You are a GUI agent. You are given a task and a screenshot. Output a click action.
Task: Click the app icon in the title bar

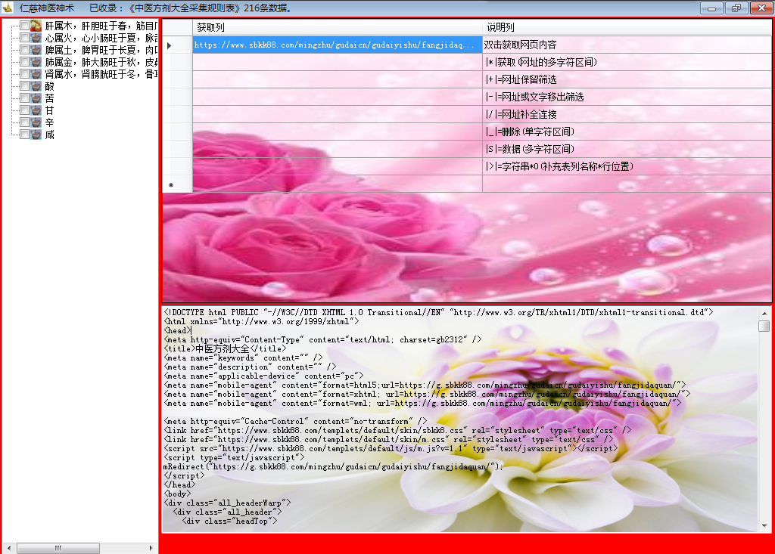click(8, 8)
